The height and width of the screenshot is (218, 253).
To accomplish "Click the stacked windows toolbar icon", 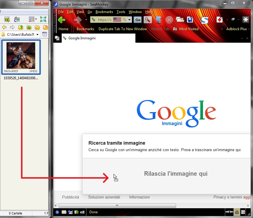I will click(x=180, y=20).
